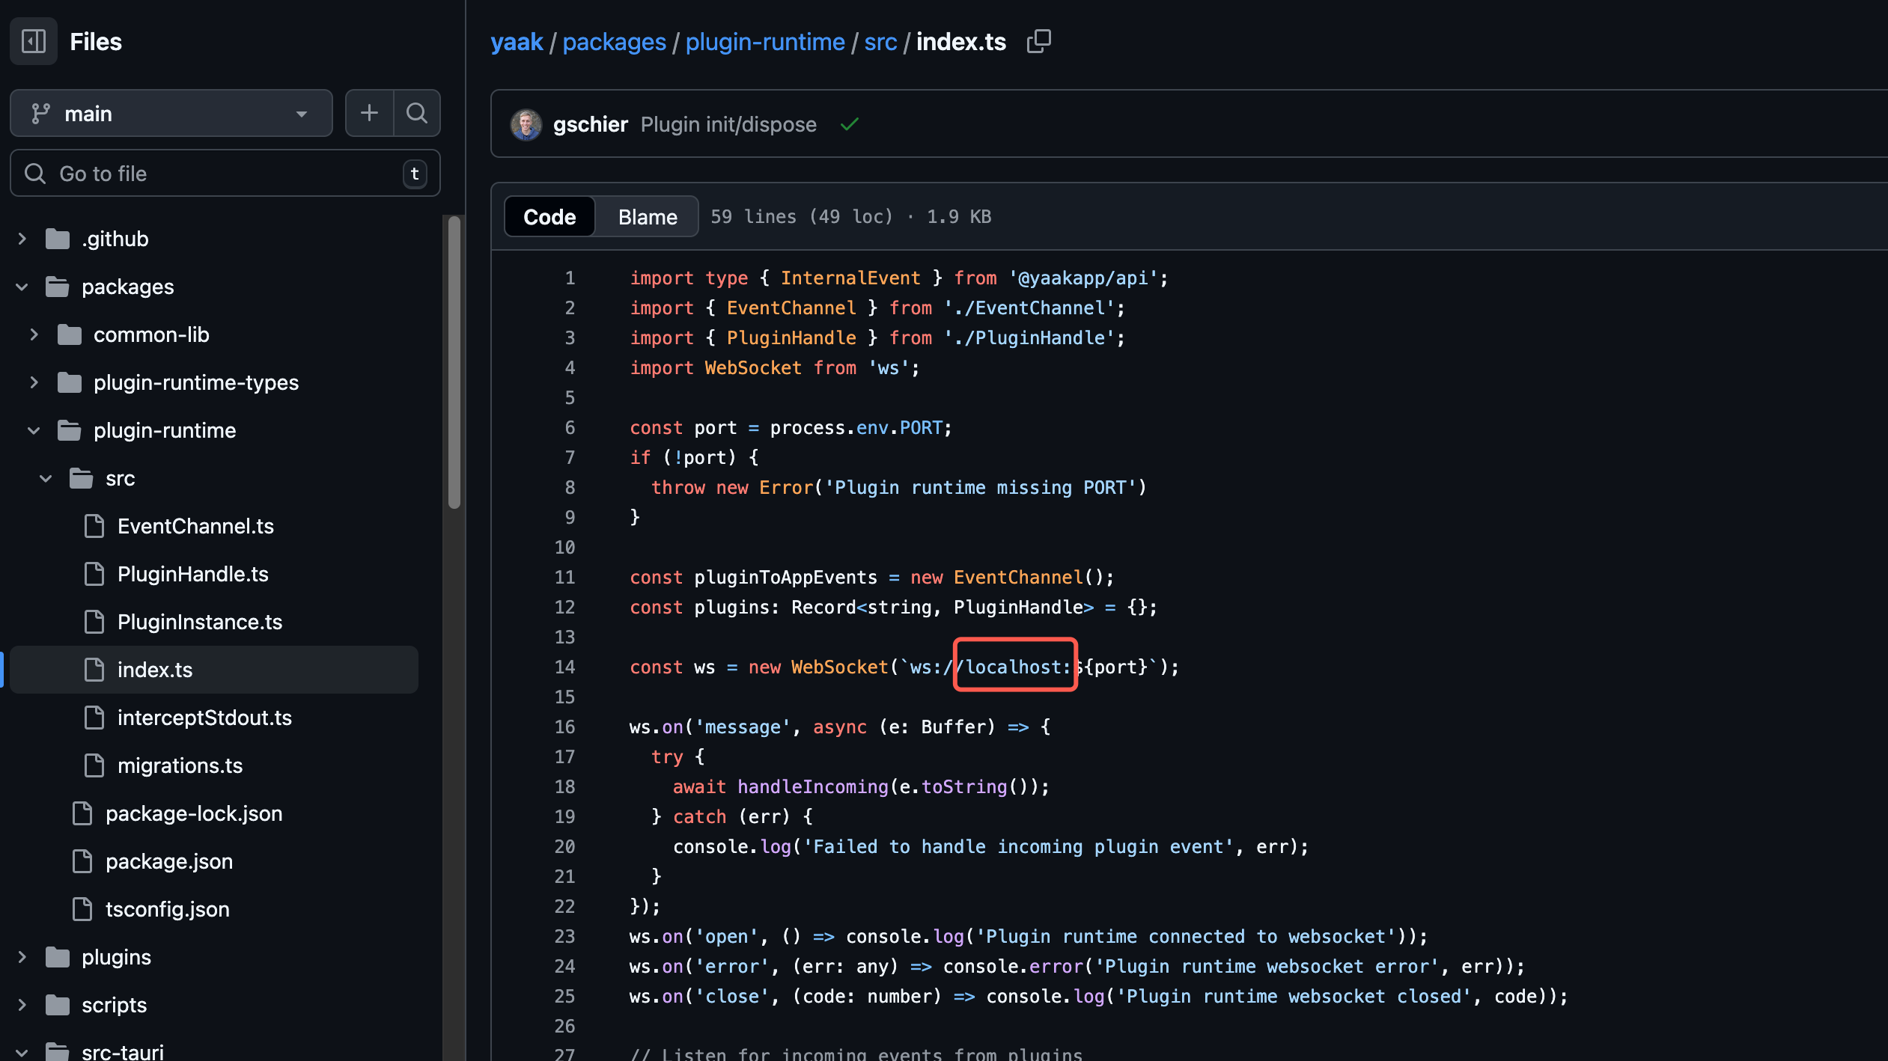Click the Plugin init/dispose commit message

[x=728, y=124]
